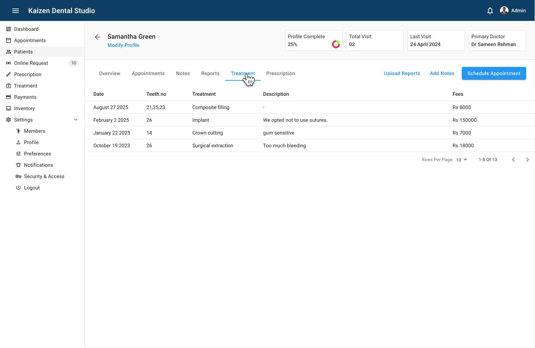
Task: Go back using the left arrow icon
Action: point(98,37)
